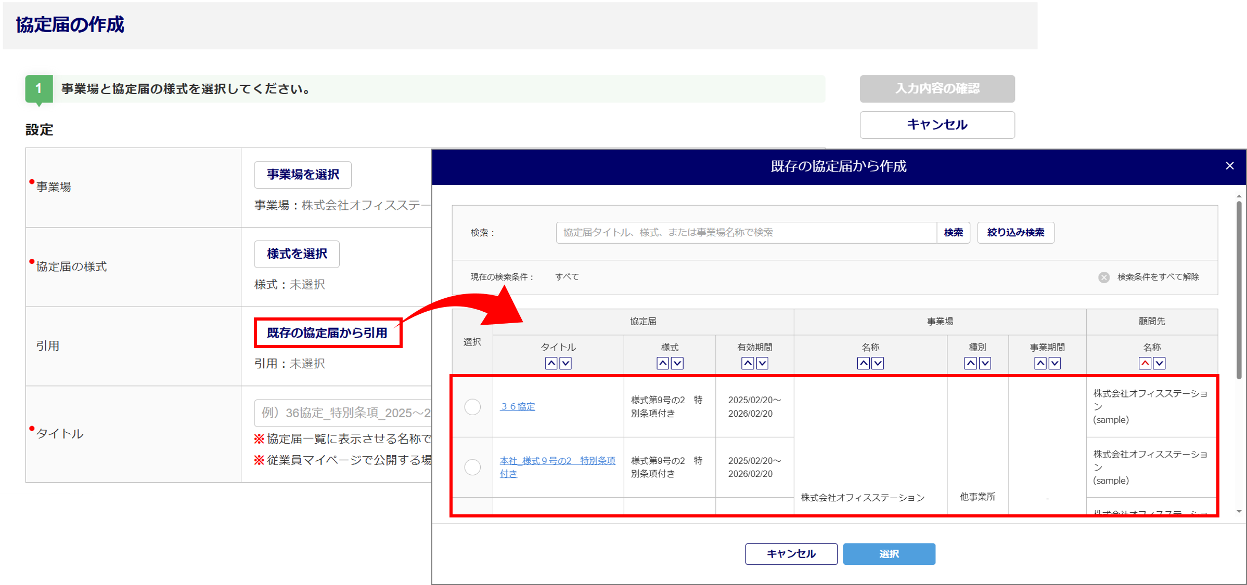Sort 事業期間 column ascending
This screenshot has height=585, width=1247.
pyautogui.click(x=1040, y=363)
